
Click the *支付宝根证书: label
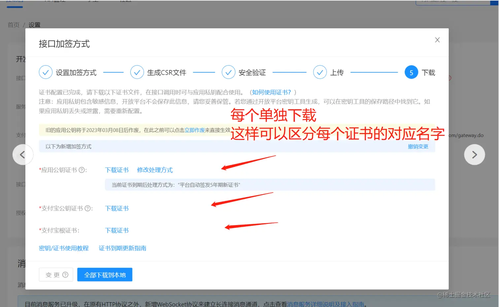[59, 230]
